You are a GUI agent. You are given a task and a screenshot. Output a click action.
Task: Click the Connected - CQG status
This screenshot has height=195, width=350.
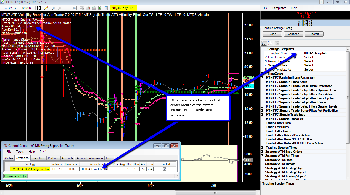click(x=15, y=176)
